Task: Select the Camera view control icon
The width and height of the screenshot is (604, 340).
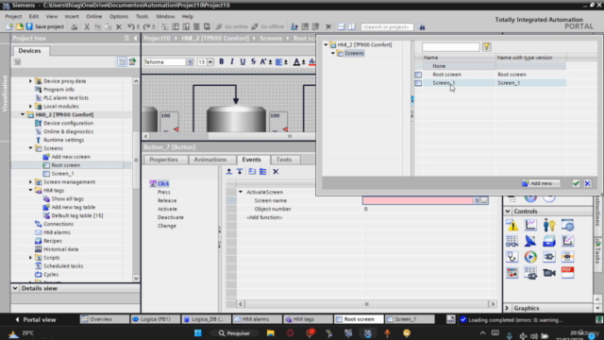Action: [x=549, y=273]
